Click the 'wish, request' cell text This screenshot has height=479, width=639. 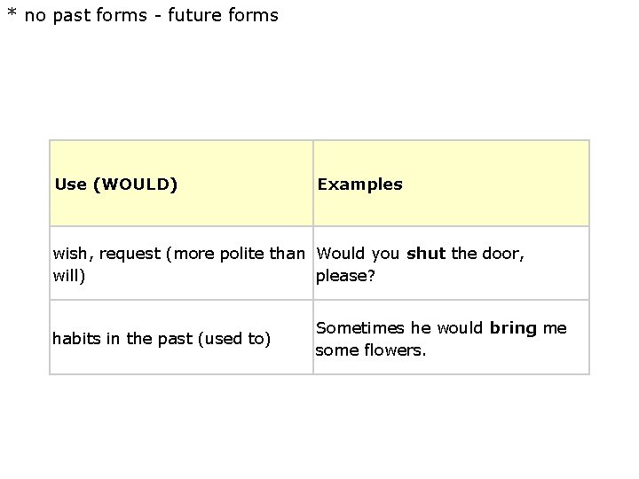(106, 254)
